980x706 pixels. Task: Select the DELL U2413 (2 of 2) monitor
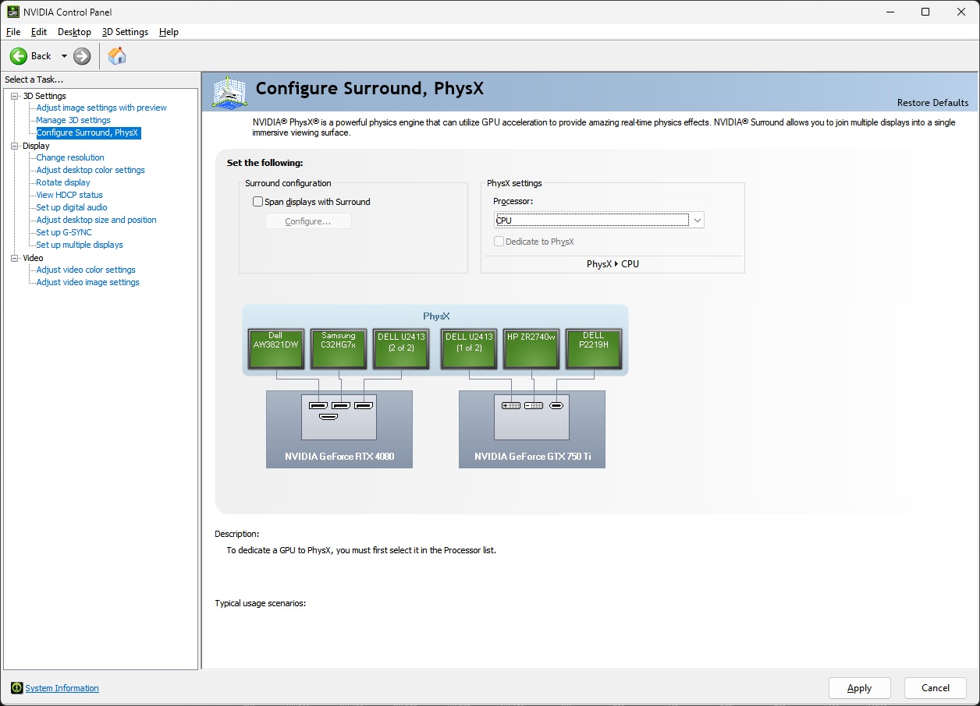tap(401, 348)
